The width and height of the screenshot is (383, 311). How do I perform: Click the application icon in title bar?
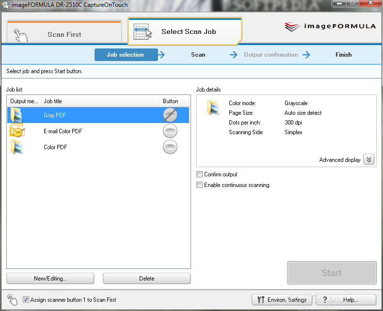tap(5, 5)
